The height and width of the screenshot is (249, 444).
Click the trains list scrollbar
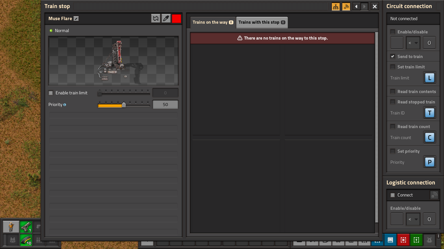377,127
